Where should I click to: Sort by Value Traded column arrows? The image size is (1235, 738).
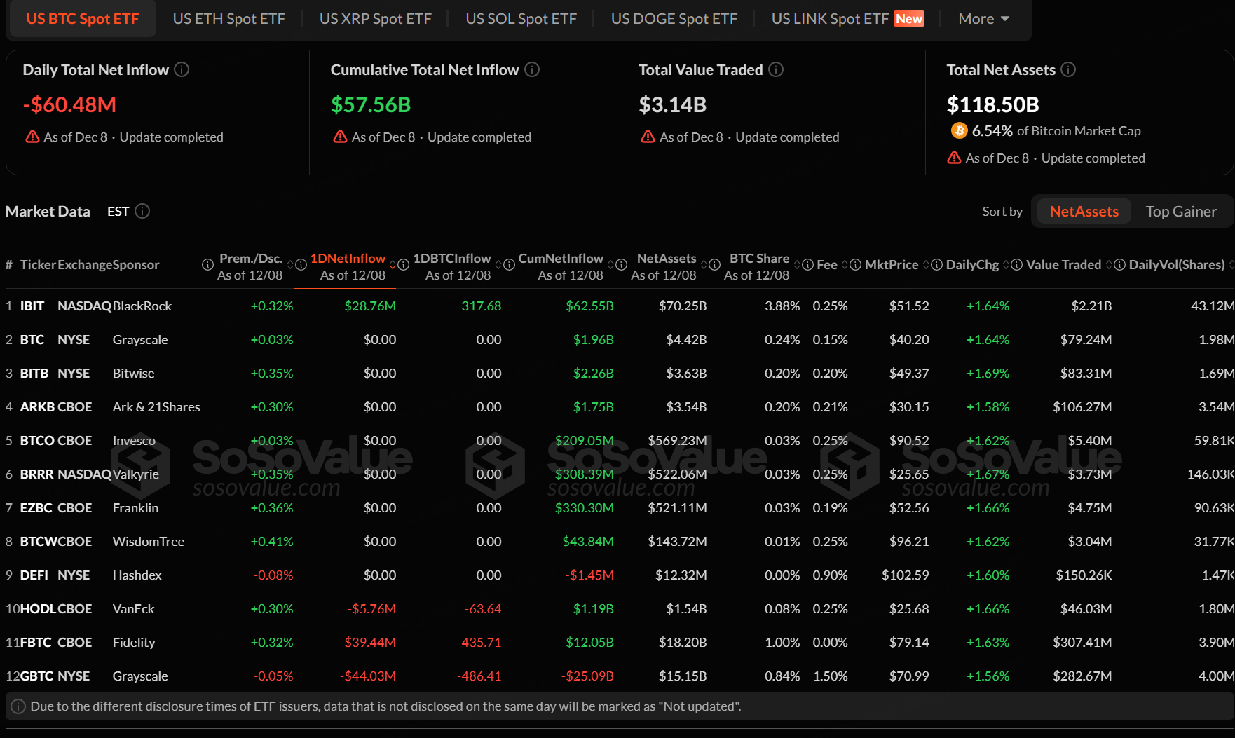(1109, 265)
